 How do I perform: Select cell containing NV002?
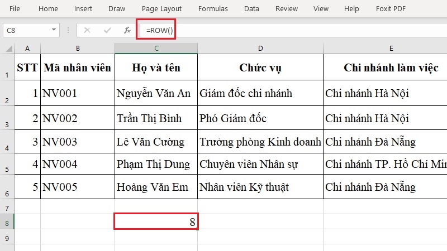78,118
